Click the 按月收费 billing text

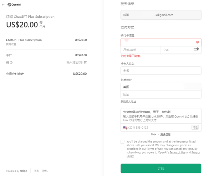point(11,44)
